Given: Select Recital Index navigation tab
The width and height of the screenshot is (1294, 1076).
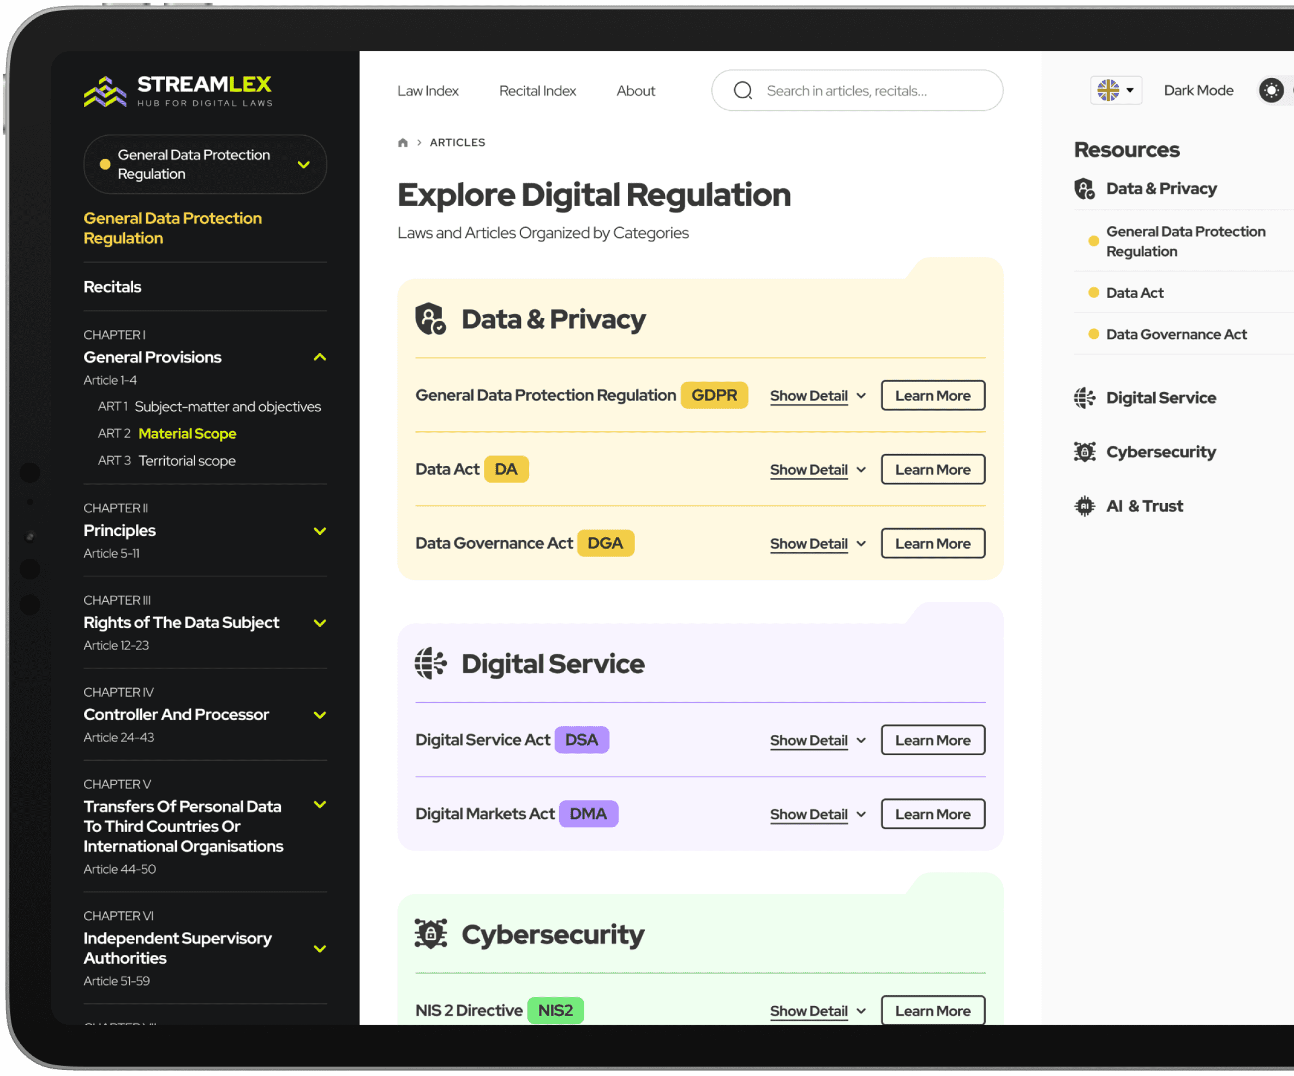Looking at the screenshot, I should tap(536, 90).
